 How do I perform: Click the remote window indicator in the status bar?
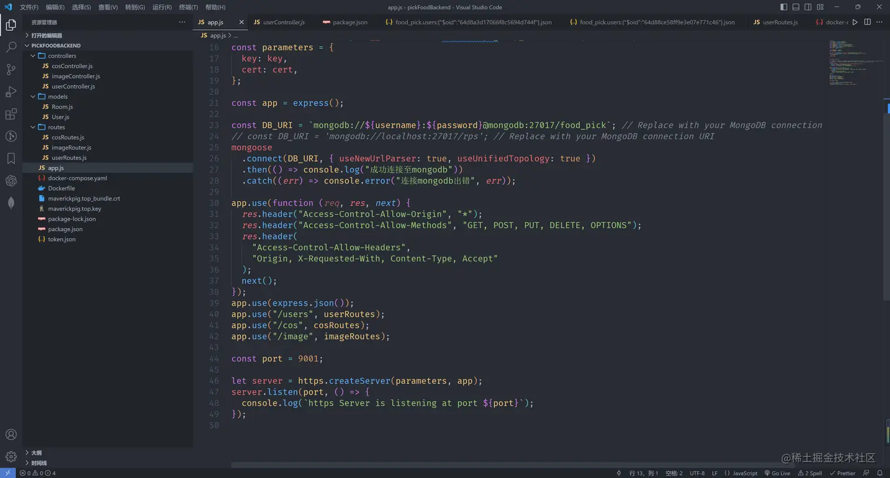pos(8,473)
